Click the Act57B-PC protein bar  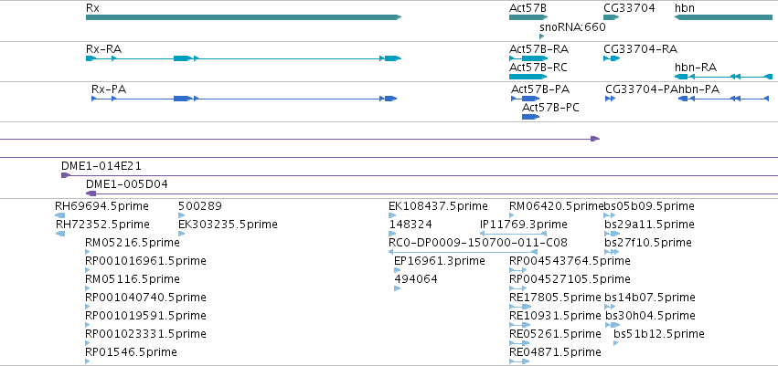pos(530,117)
